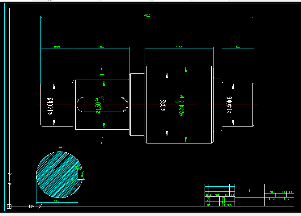Click the 135.0 dimension under the section circle
This screenshot has width=301, height=216.
pos(57,201)
